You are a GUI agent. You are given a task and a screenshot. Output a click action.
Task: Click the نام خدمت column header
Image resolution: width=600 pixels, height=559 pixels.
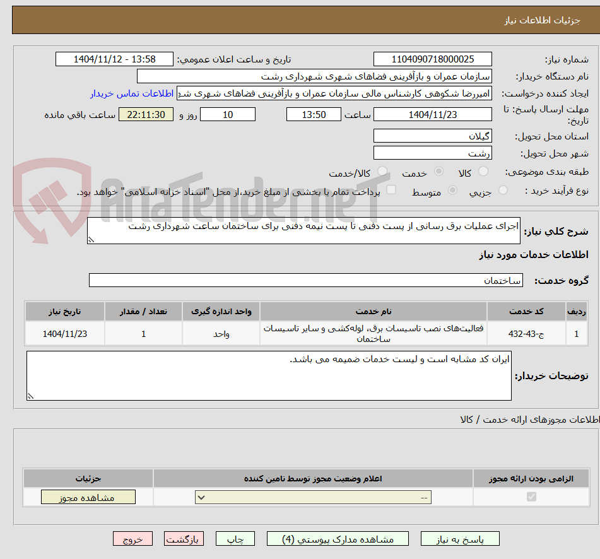point(374,312)
